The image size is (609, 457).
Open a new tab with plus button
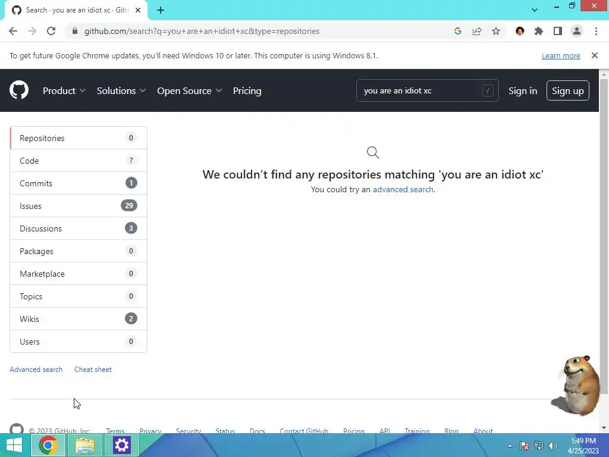point(161,10)
